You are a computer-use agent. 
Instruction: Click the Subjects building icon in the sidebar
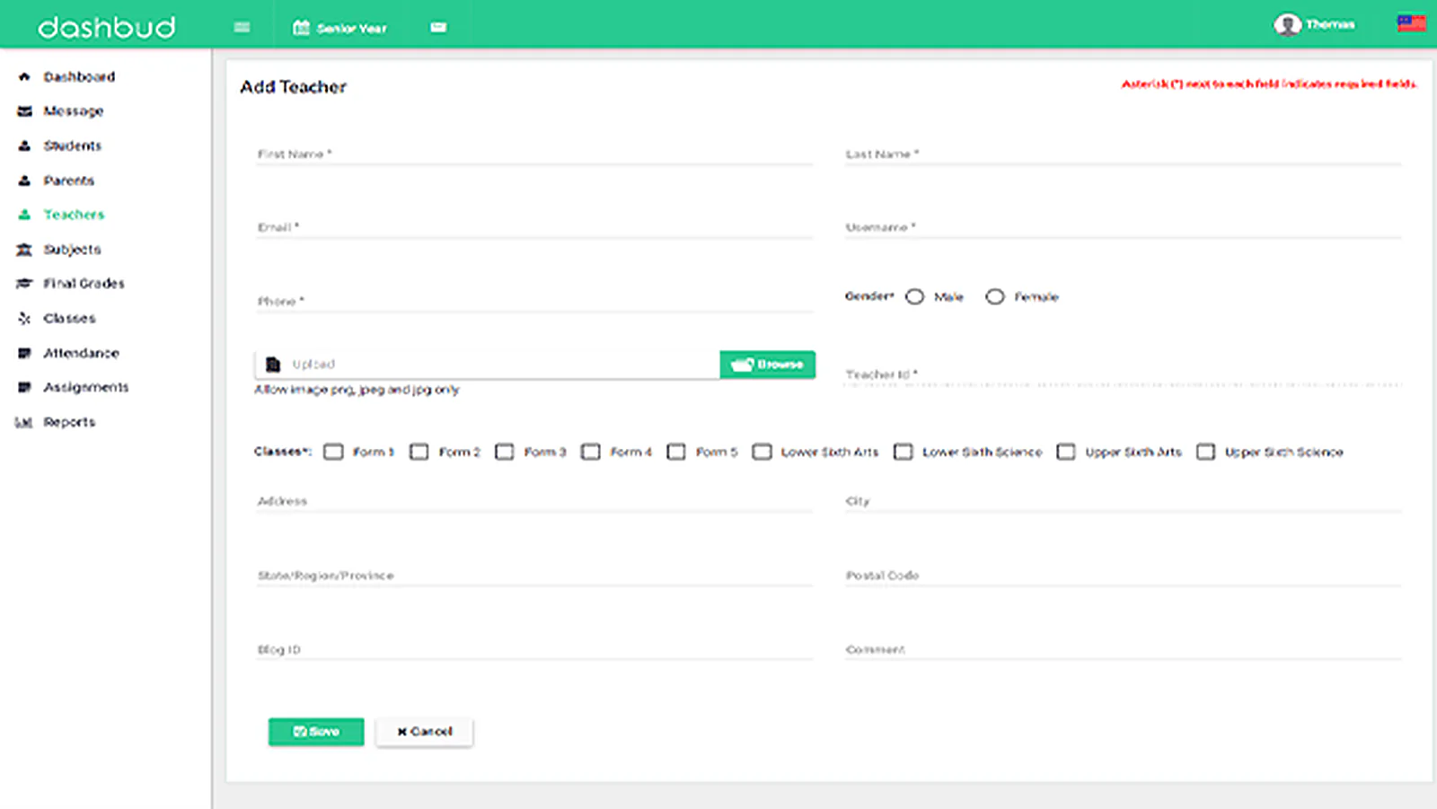pos(24,250)
